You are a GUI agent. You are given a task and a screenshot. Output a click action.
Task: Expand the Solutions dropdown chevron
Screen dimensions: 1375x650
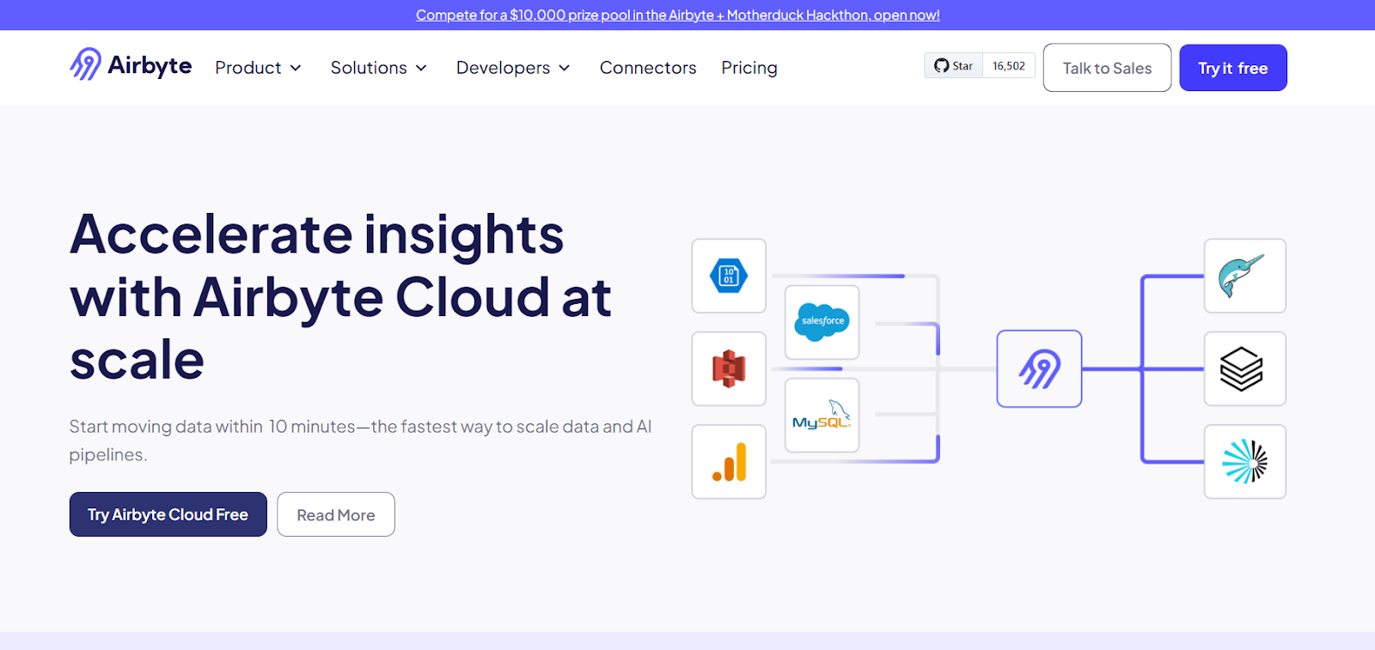coord(421,68)
